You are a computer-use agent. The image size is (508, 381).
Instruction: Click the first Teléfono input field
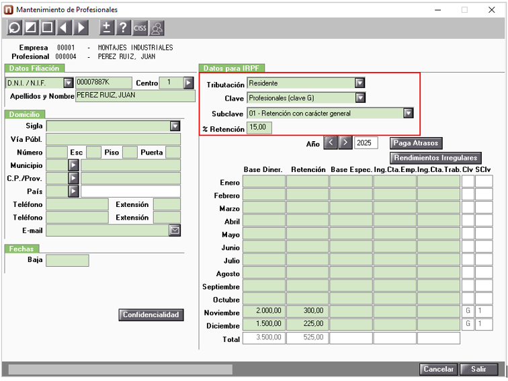(77, 204)
